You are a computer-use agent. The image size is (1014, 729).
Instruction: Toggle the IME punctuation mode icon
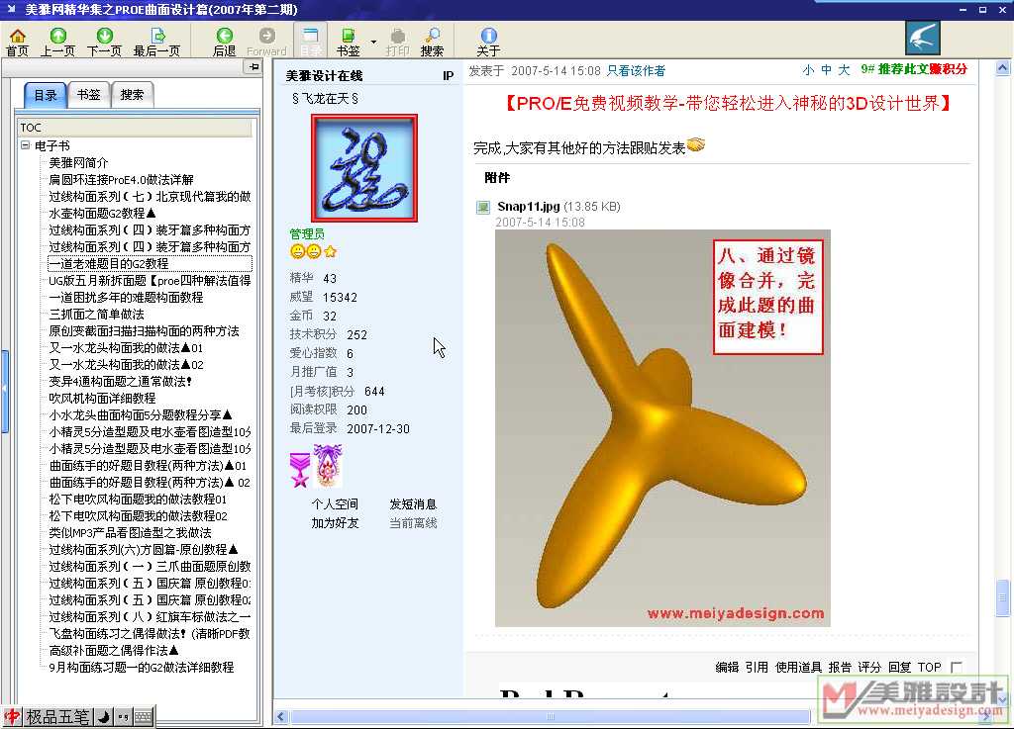[x=124, y=717]
